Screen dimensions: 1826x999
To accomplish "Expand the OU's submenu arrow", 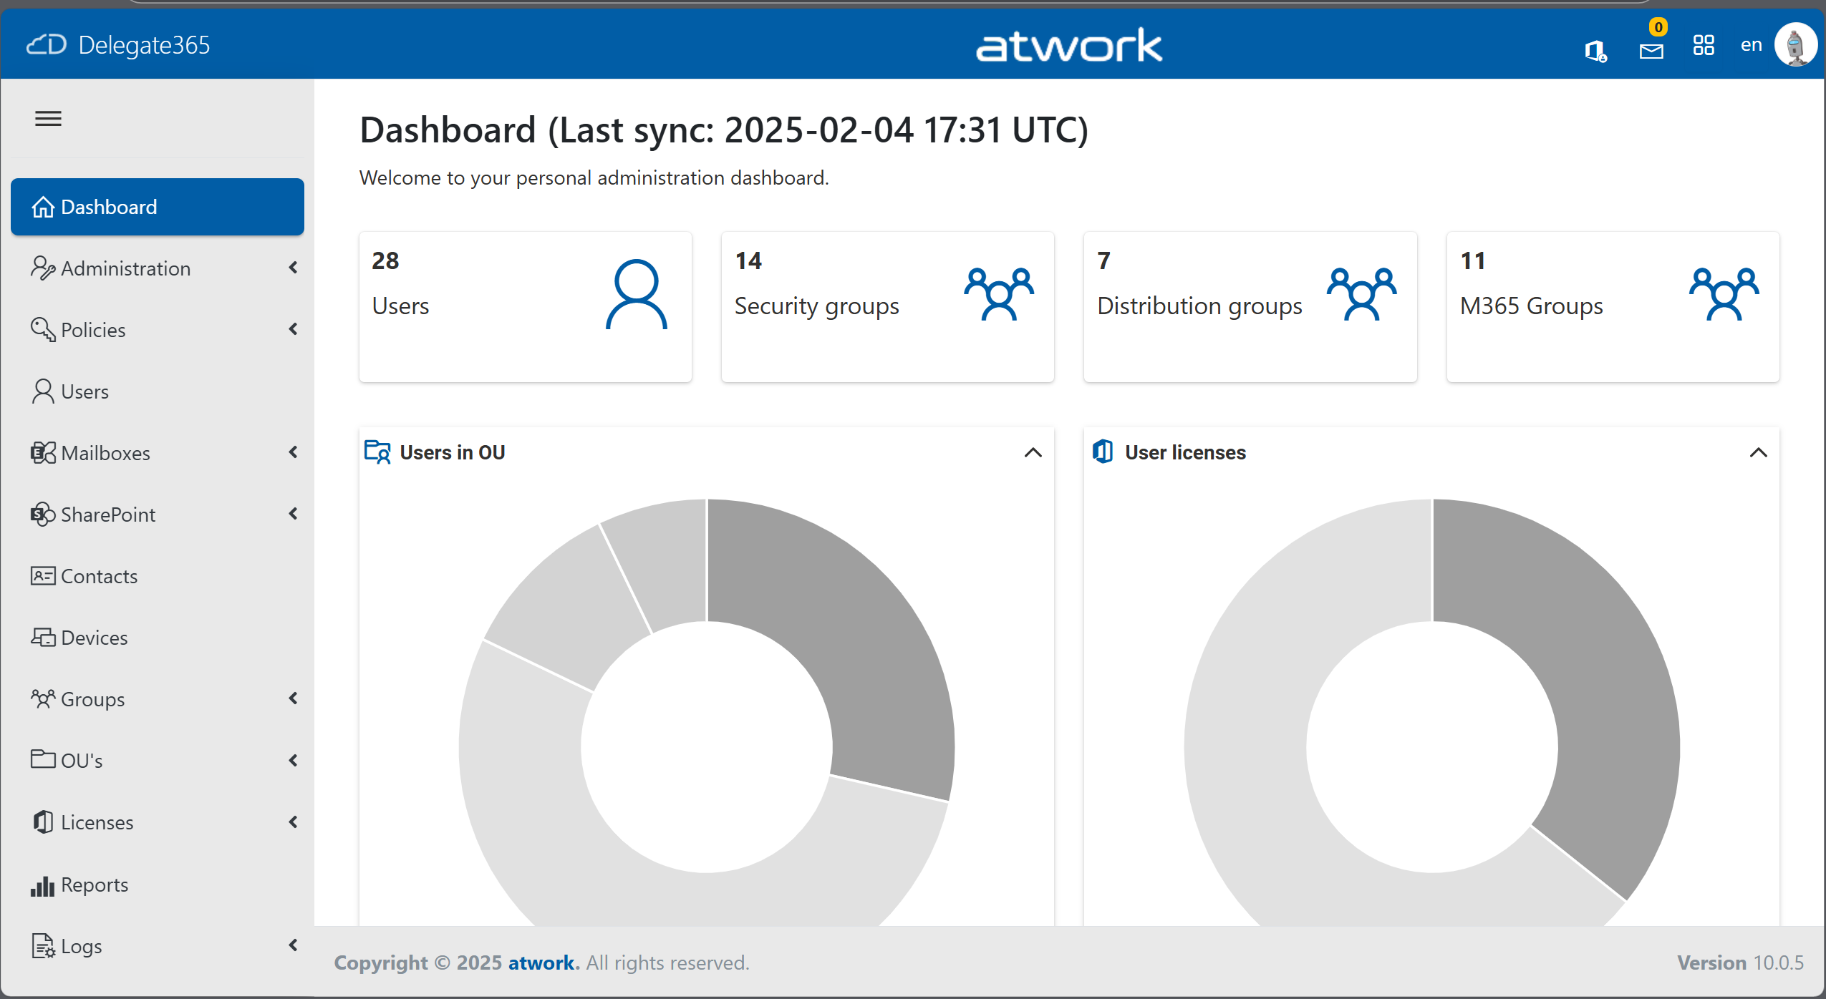I will [293, 760].
